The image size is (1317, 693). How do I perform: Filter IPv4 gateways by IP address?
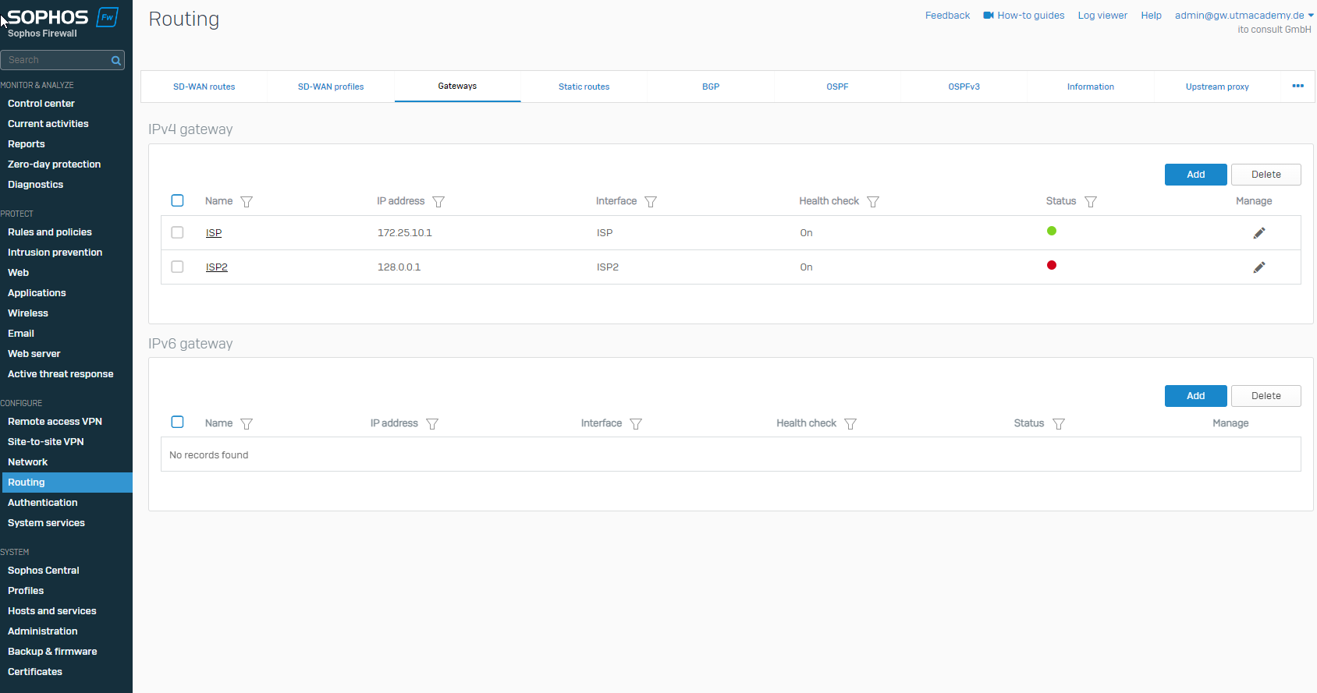click(438, 202)
